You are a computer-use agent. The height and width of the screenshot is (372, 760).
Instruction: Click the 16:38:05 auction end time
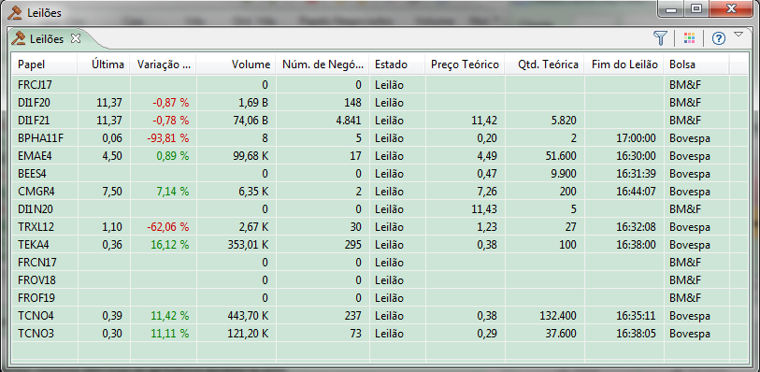636,334
